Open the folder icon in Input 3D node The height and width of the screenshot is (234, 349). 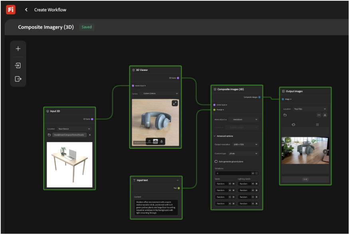coord(49,135)
